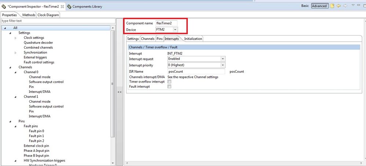Go forward with the grayed right arrow
Image resolution: width=366 pixels, height=166 pixels.
point(345,6)
